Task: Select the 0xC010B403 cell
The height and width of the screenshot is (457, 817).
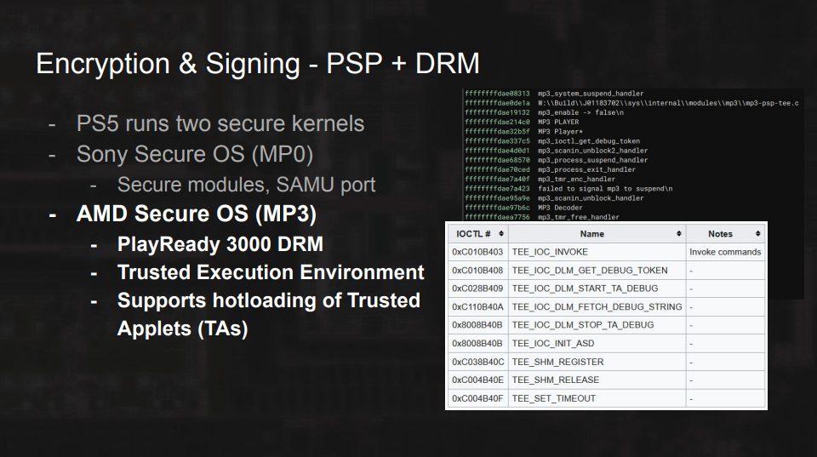Action: pyautogui.click(x=478, y=252)
